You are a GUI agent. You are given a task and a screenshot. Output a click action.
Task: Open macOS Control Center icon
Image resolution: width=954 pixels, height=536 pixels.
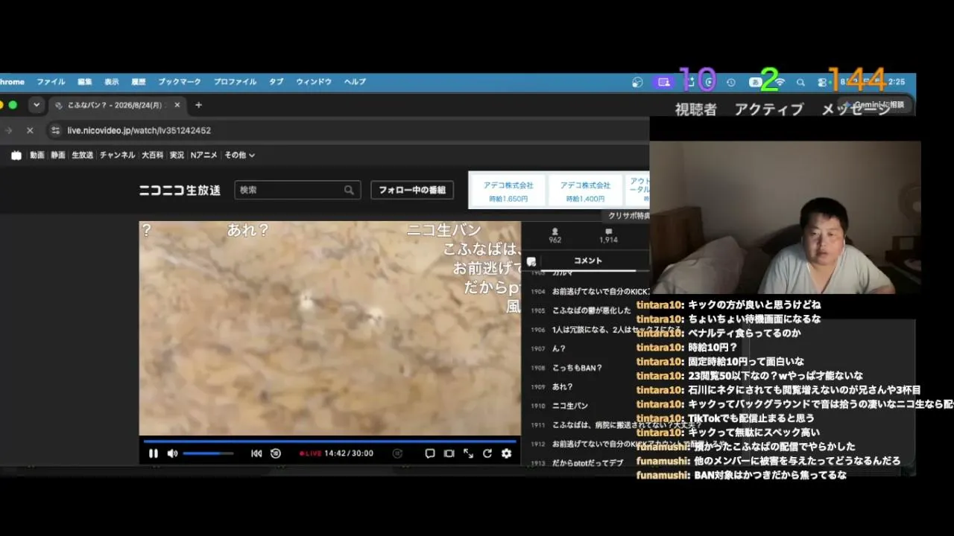822,83
